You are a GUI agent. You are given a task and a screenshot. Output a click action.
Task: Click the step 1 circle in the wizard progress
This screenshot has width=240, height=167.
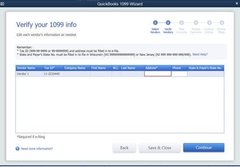tap(155, 23)
